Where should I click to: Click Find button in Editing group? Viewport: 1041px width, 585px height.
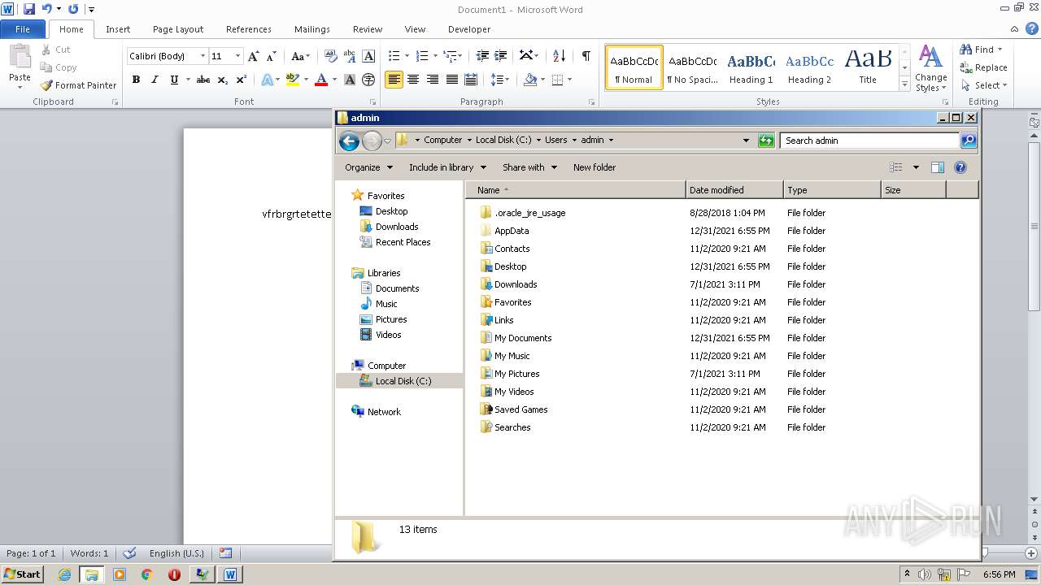tap(982, 50)
